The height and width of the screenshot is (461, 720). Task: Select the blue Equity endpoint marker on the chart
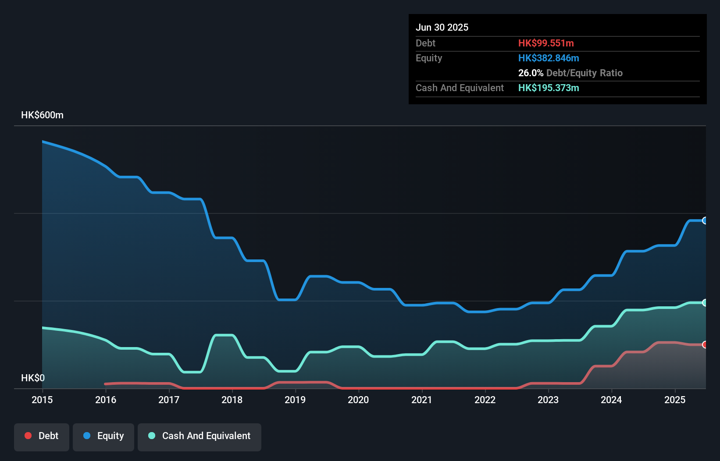(x=705, y=220)
